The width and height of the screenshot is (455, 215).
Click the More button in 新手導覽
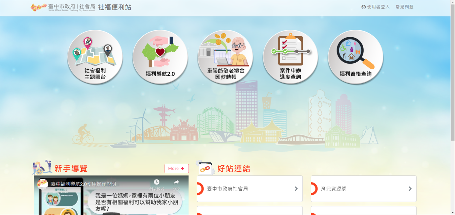click(x=176, y=168)
